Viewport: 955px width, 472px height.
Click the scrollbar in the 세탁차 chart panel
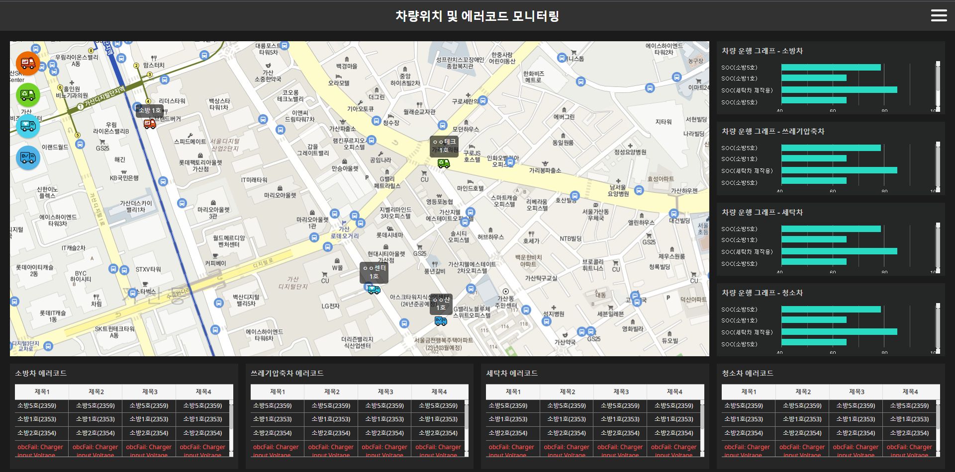(938, 247)
